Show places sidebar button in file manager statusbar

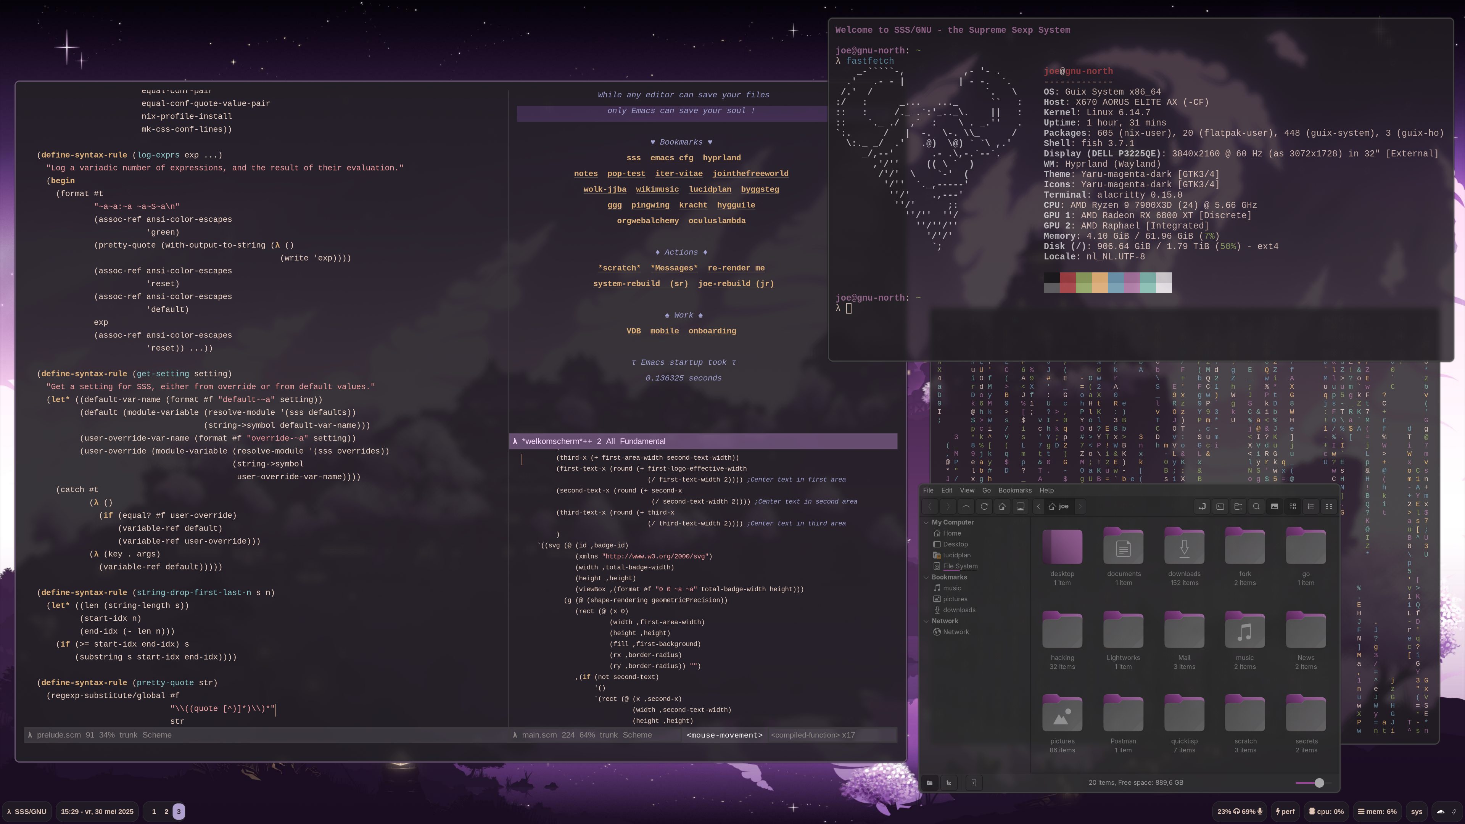click(x=930, y=782)
